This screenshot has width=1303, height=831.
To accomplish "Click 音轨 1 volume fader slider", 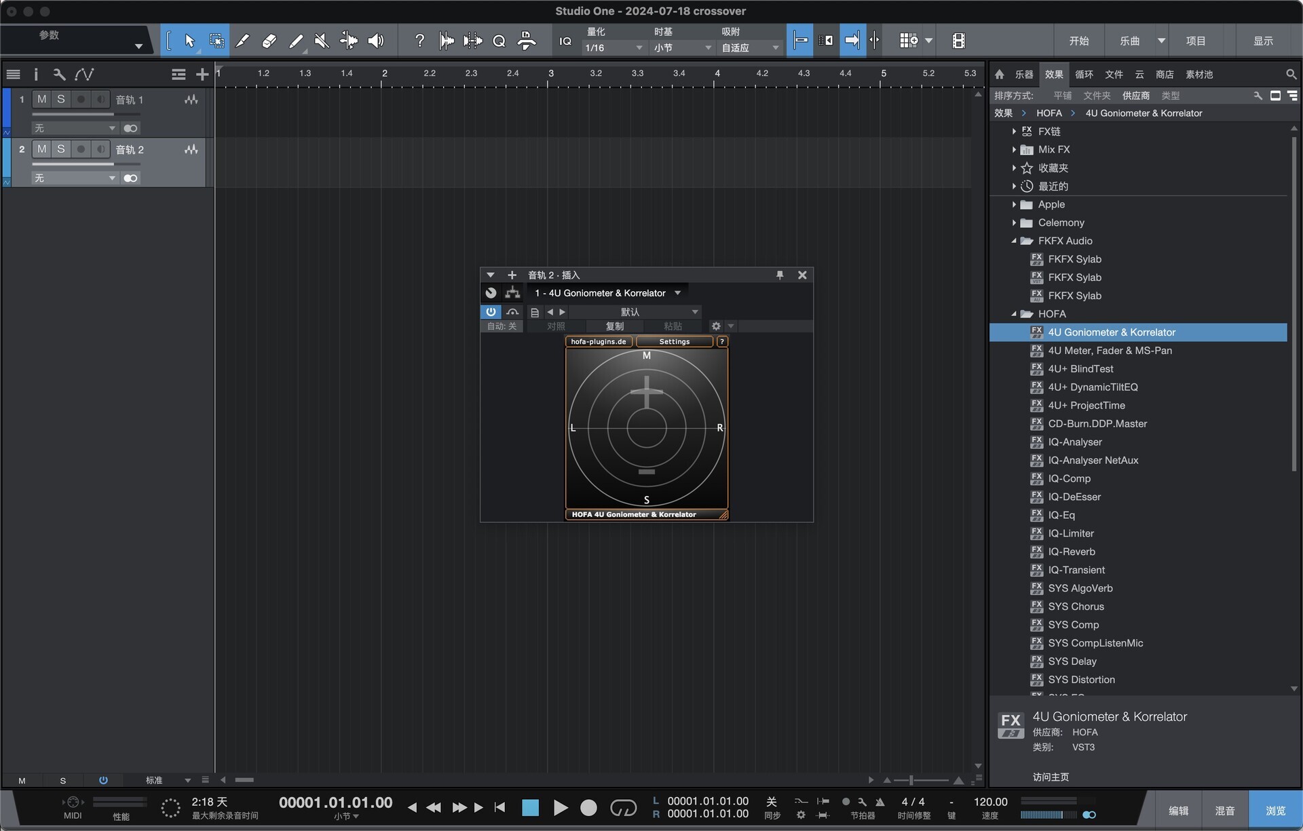I will pyautogui.click(x=73, y=115).
